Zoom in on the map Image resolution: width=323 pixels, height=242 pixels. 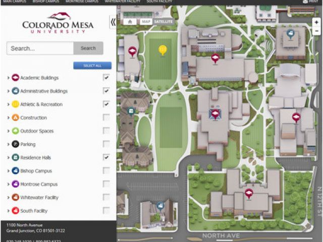(316, 22)
